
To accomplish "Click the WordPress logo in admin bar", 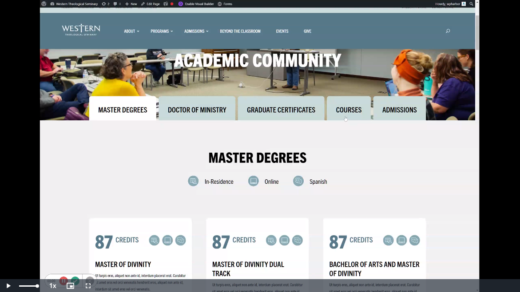I will [x=44, y=4].
